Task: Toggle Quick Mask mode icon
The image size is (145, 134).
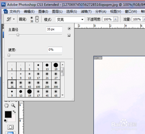Action: 10,127
